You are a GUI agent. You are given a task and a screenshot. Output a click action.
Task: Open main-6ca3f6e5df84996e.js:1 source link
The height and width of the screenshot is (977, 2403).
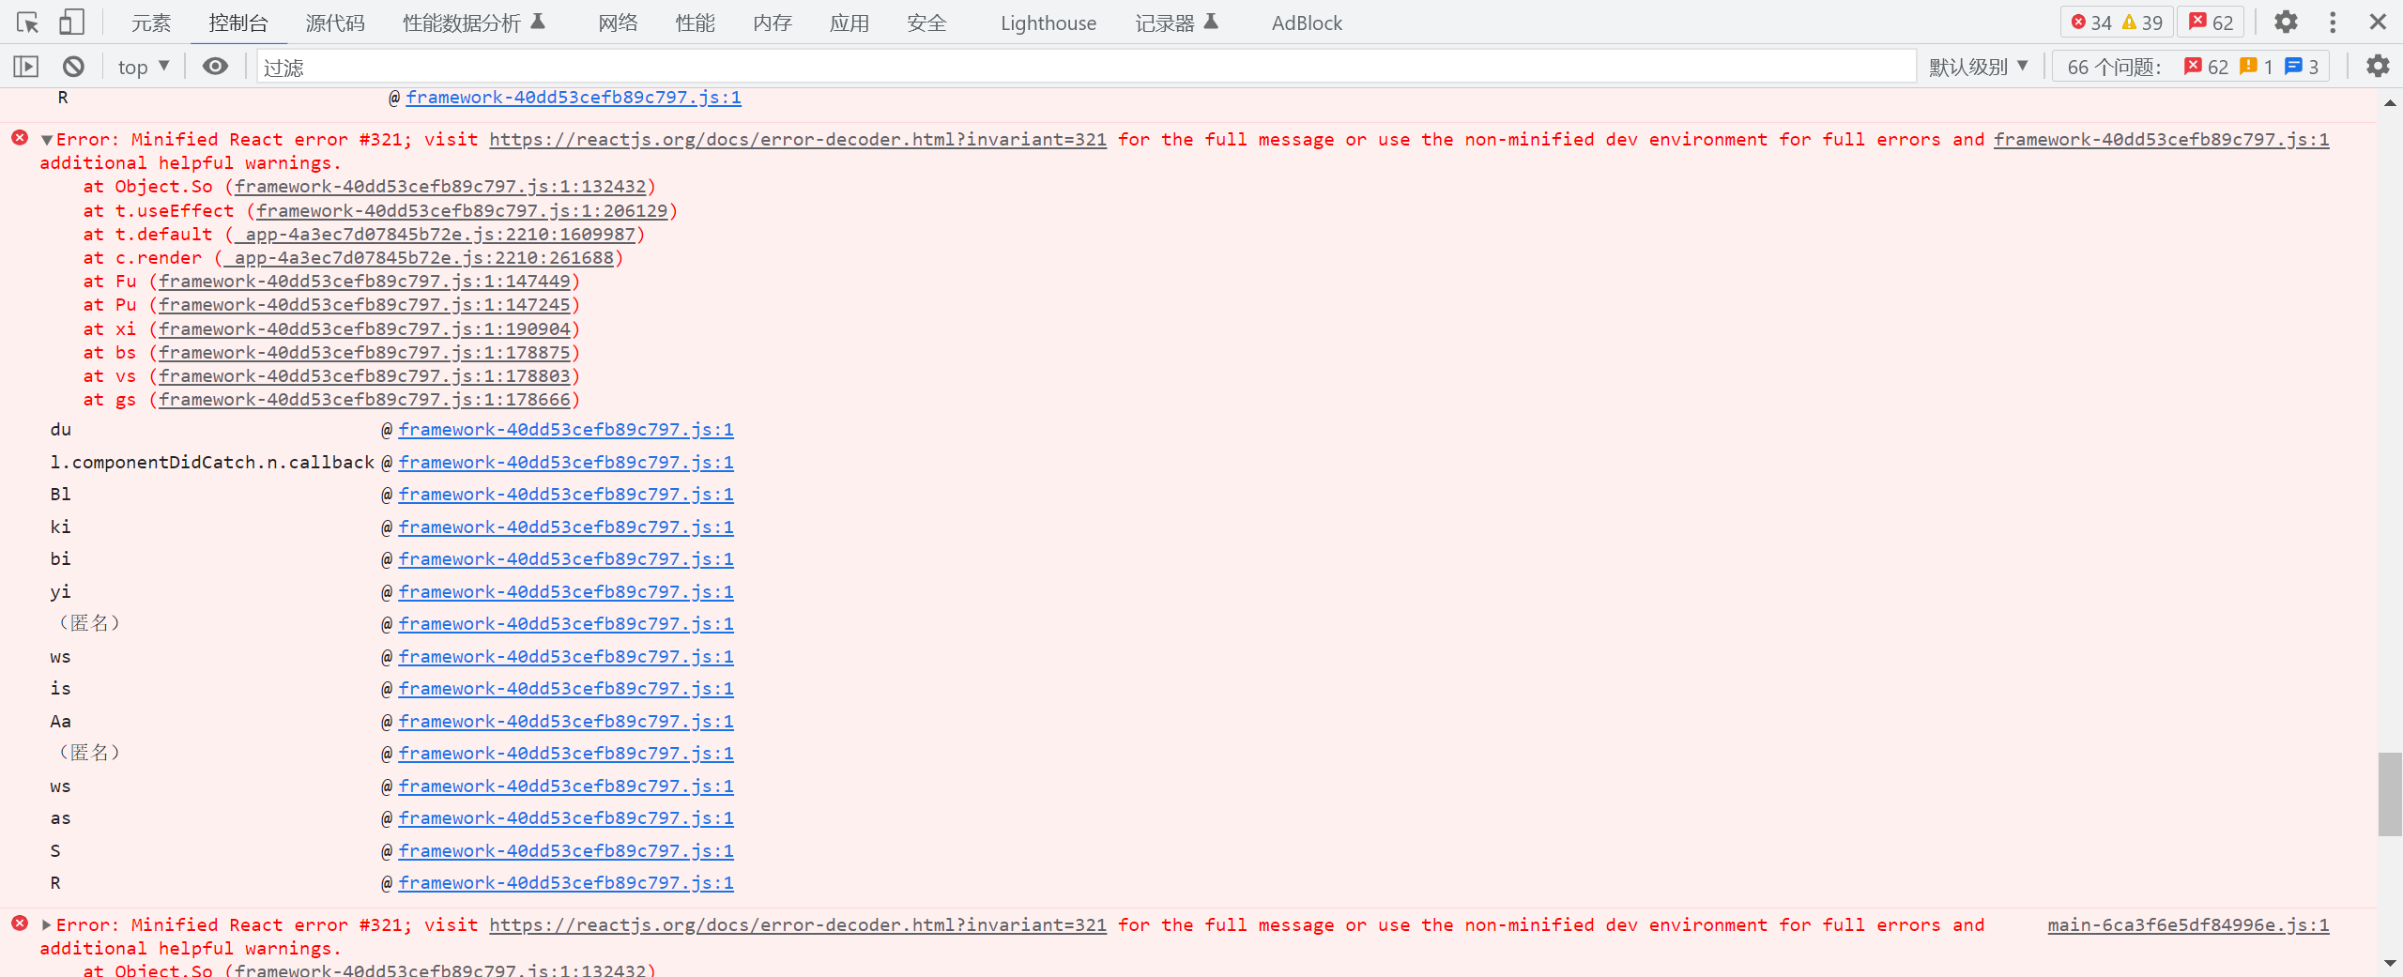point(2188,925)
